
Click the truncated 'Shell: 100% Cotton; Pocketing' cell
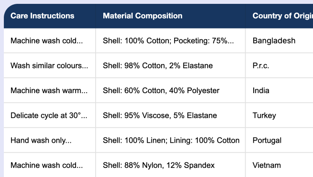(x=168, y=41)
